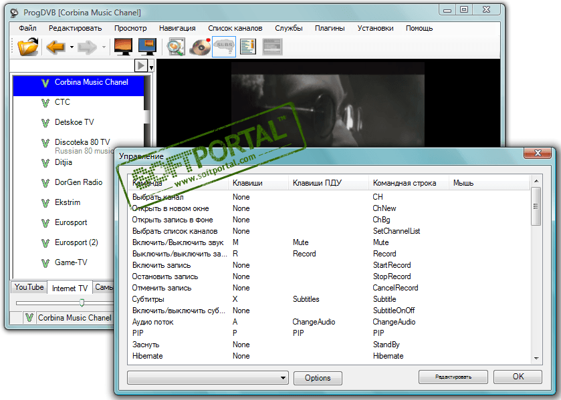Click the Редактировать button in Управление dialog
Image resolution: width=561 pixels, height=400 pixels.
(x=453, y=377)
